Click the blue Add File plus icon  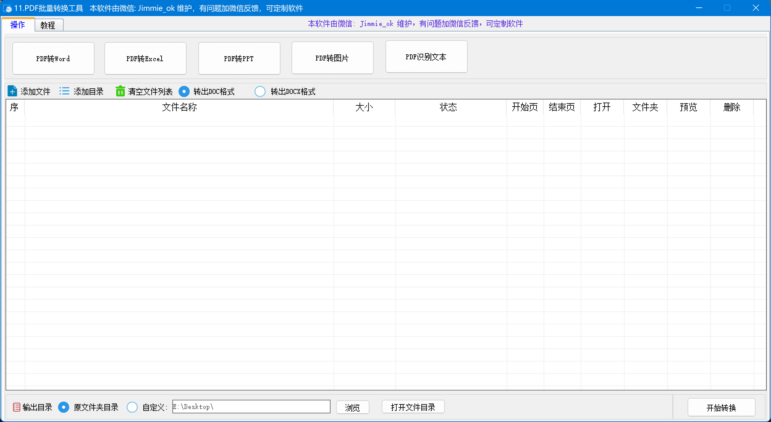pos(12,91)
